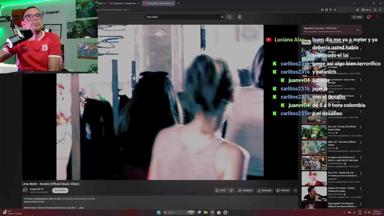Open the Windows Start menu
This screenshot has width=384, height=216.
coord(159,212)
